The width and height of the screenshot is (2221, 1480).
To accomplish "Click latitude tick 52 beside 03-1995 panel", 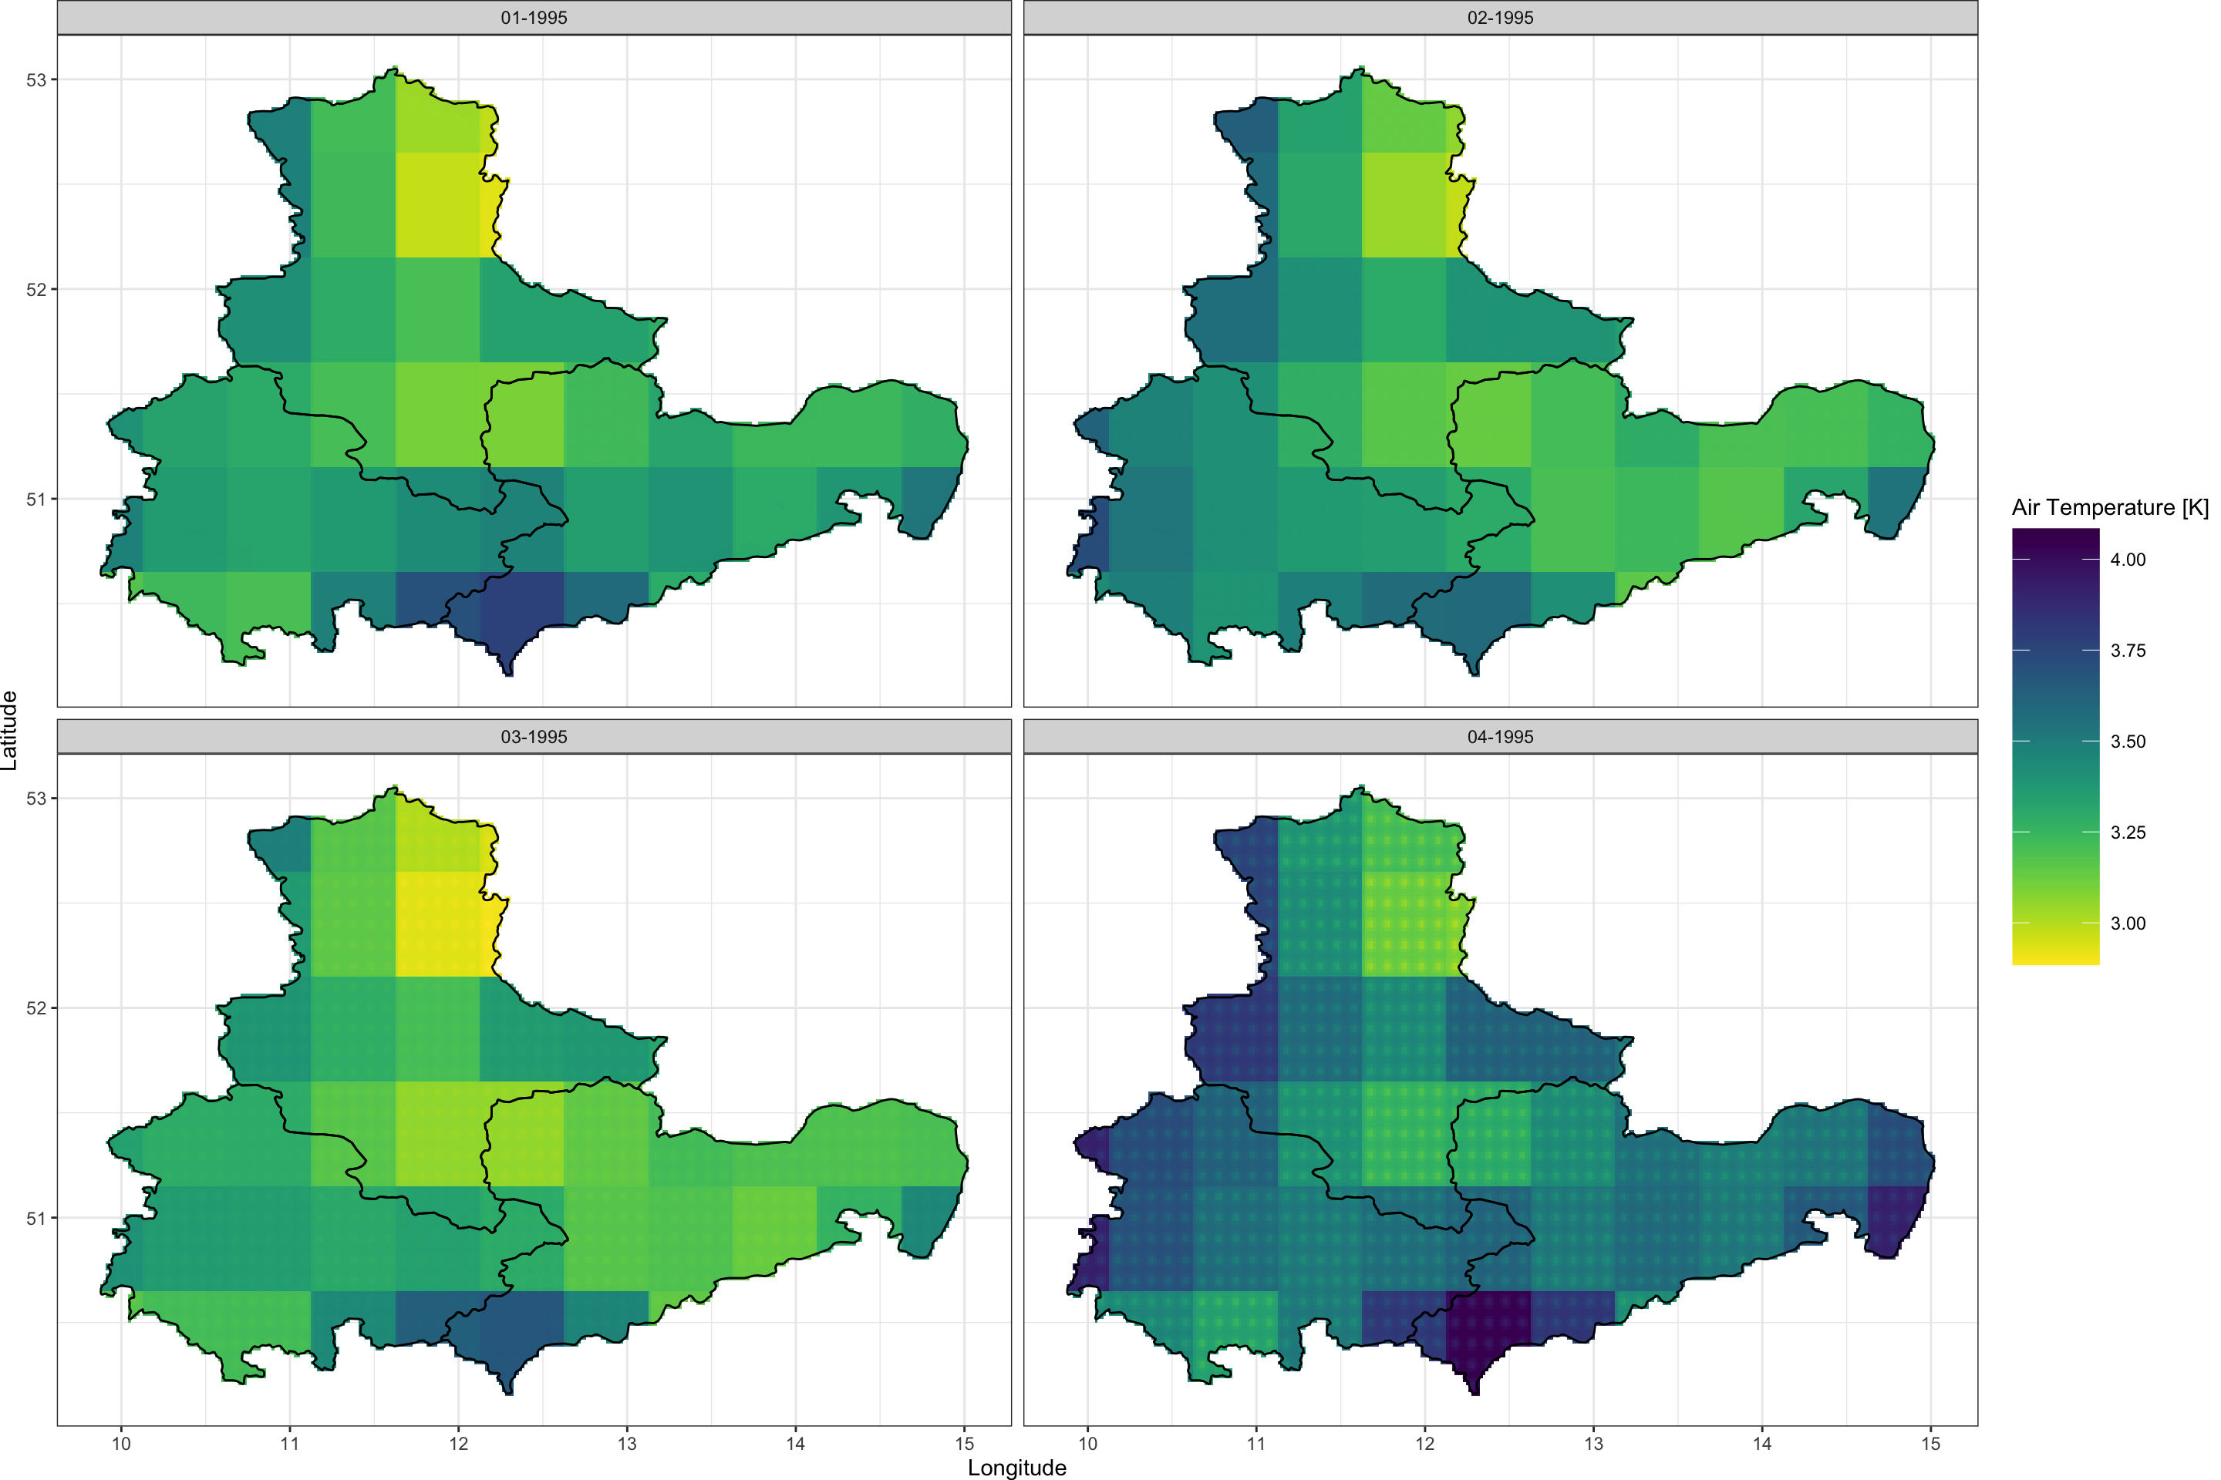I will [36, 1008].
